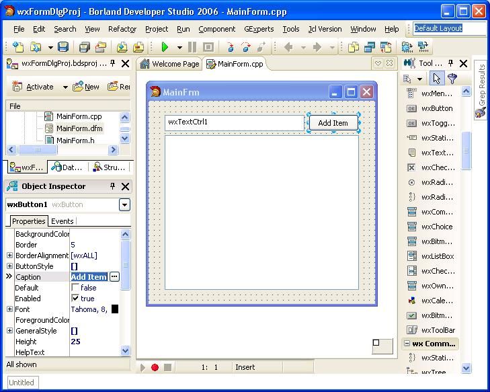Pin the Object Inspector panel
The height and width of the screenshot is (392, 490).
[x=112, y=186]
